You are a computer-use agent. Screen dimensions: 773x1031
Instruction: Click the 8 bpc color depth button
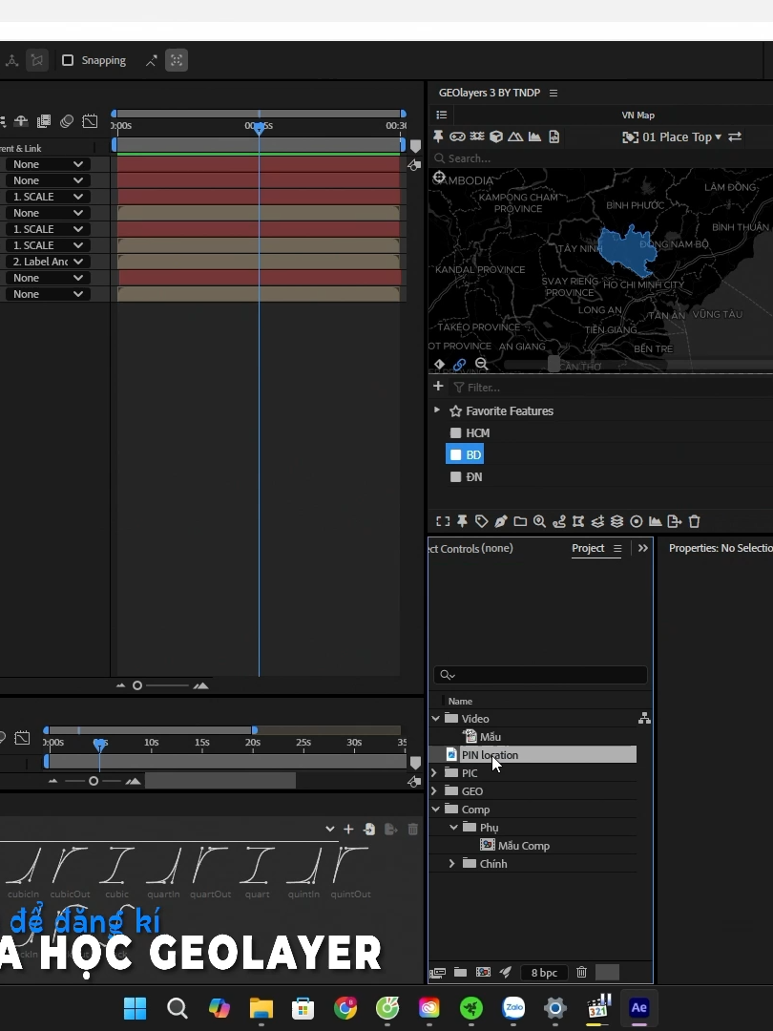click(544, 972)
